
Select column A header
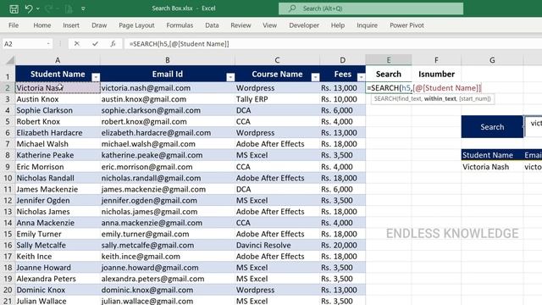point(58,60)
